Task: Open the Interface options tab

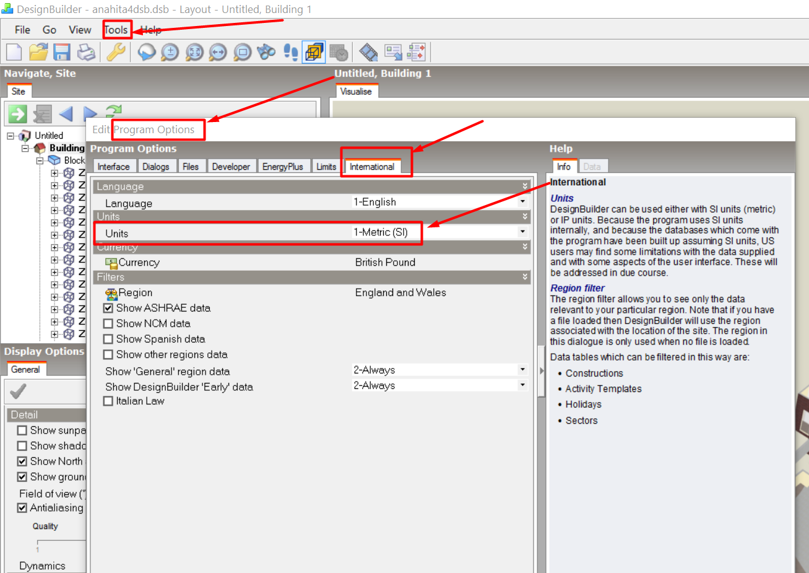Action: click(114, 167)
